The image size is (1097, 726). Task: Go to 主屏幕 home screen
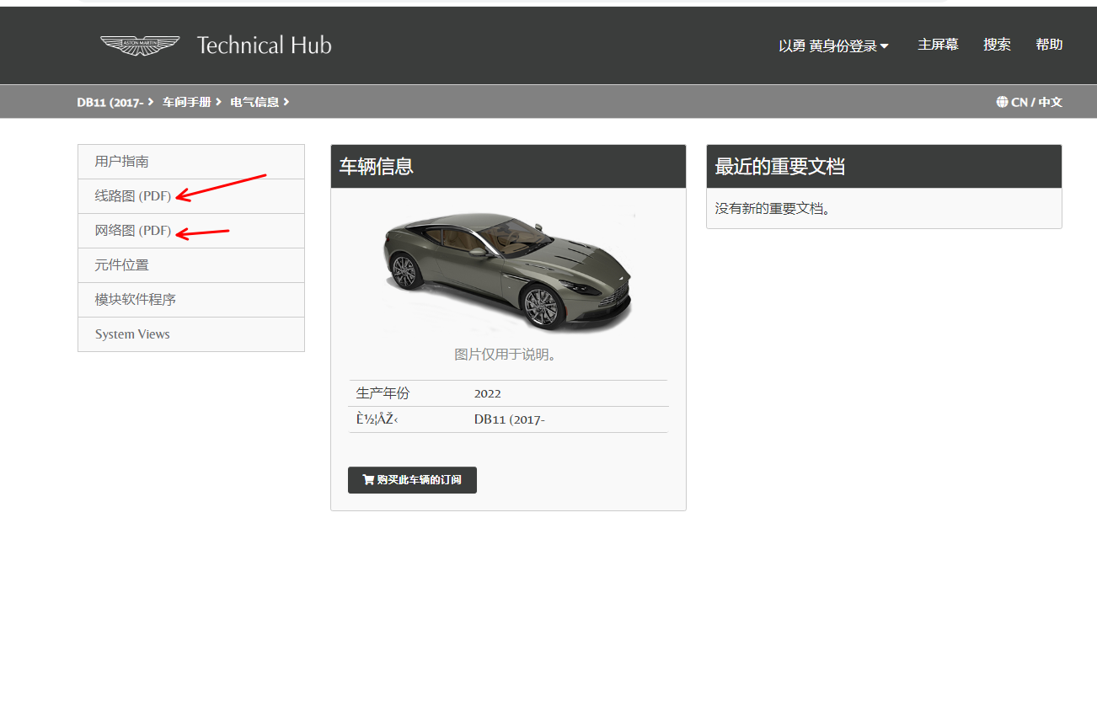pyautogui.click(x=938, y=45)
